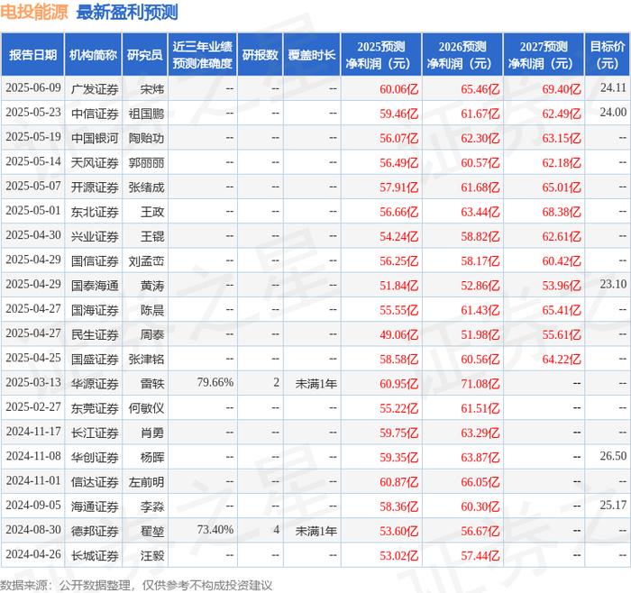631x593 pixels.
Task: Select the 报告日期 column header
Action: 32,54
